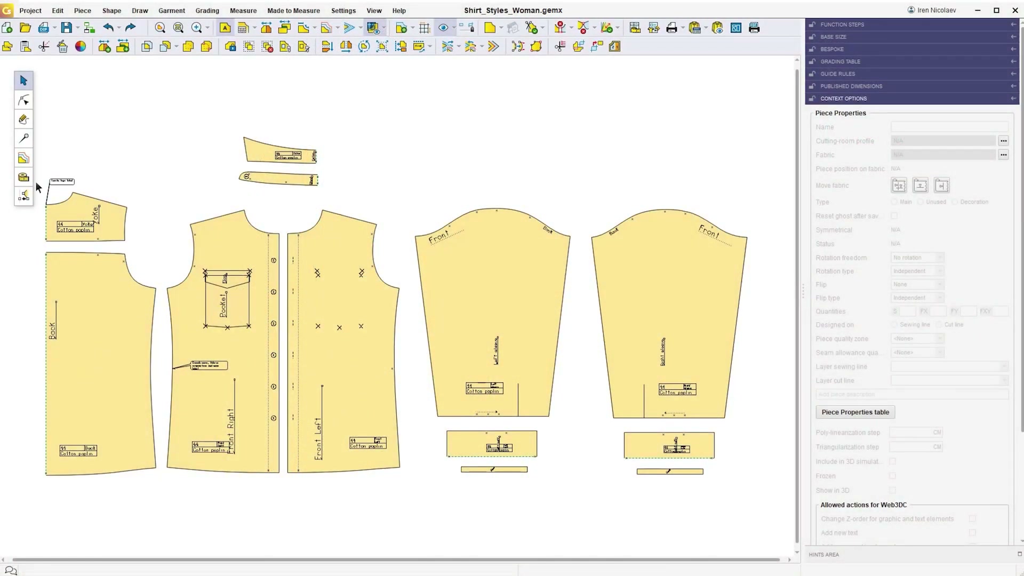The image size is (1024, 576).
Task: Select the Sewing line radio option
Action: [894, 325]
